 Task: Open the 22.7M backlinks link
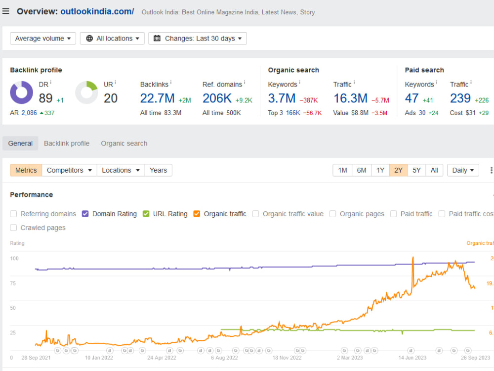click(x=157, y=98)
